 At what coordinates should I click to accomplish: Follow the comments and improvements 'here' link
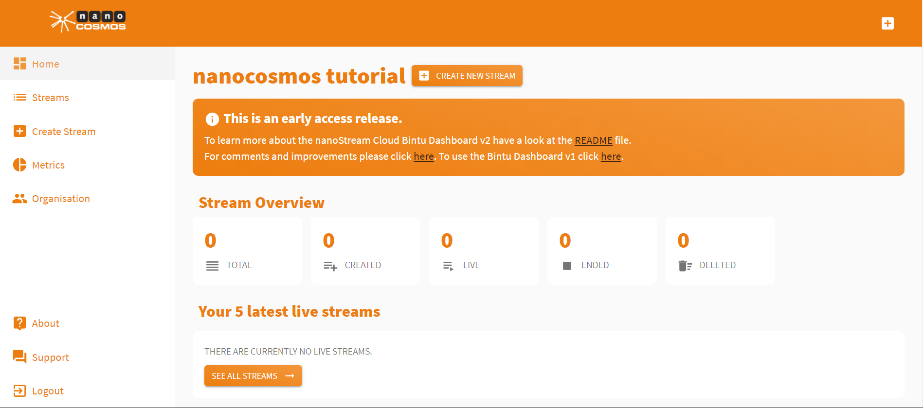pos(423,156)
